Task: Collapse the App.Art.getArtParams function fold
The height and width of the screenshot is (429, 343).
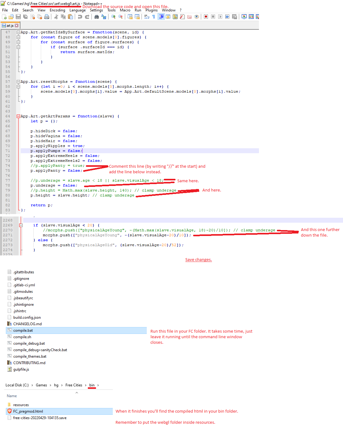Action: (x=18, y=116)
